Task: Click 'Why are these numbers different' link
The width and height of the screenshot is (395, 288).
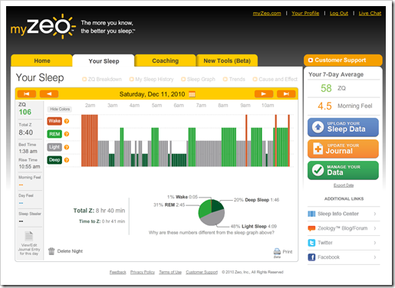Action: 212,233
